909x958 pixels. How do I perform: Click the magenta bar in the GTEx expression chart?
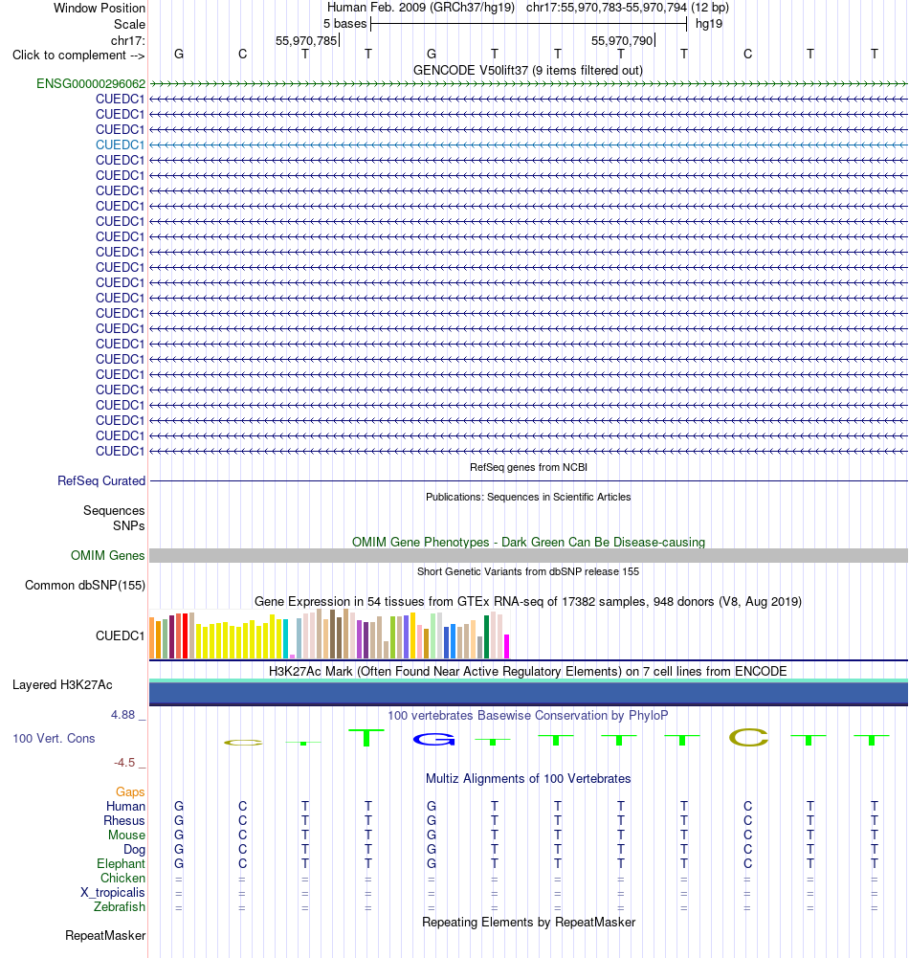(506, 646)
